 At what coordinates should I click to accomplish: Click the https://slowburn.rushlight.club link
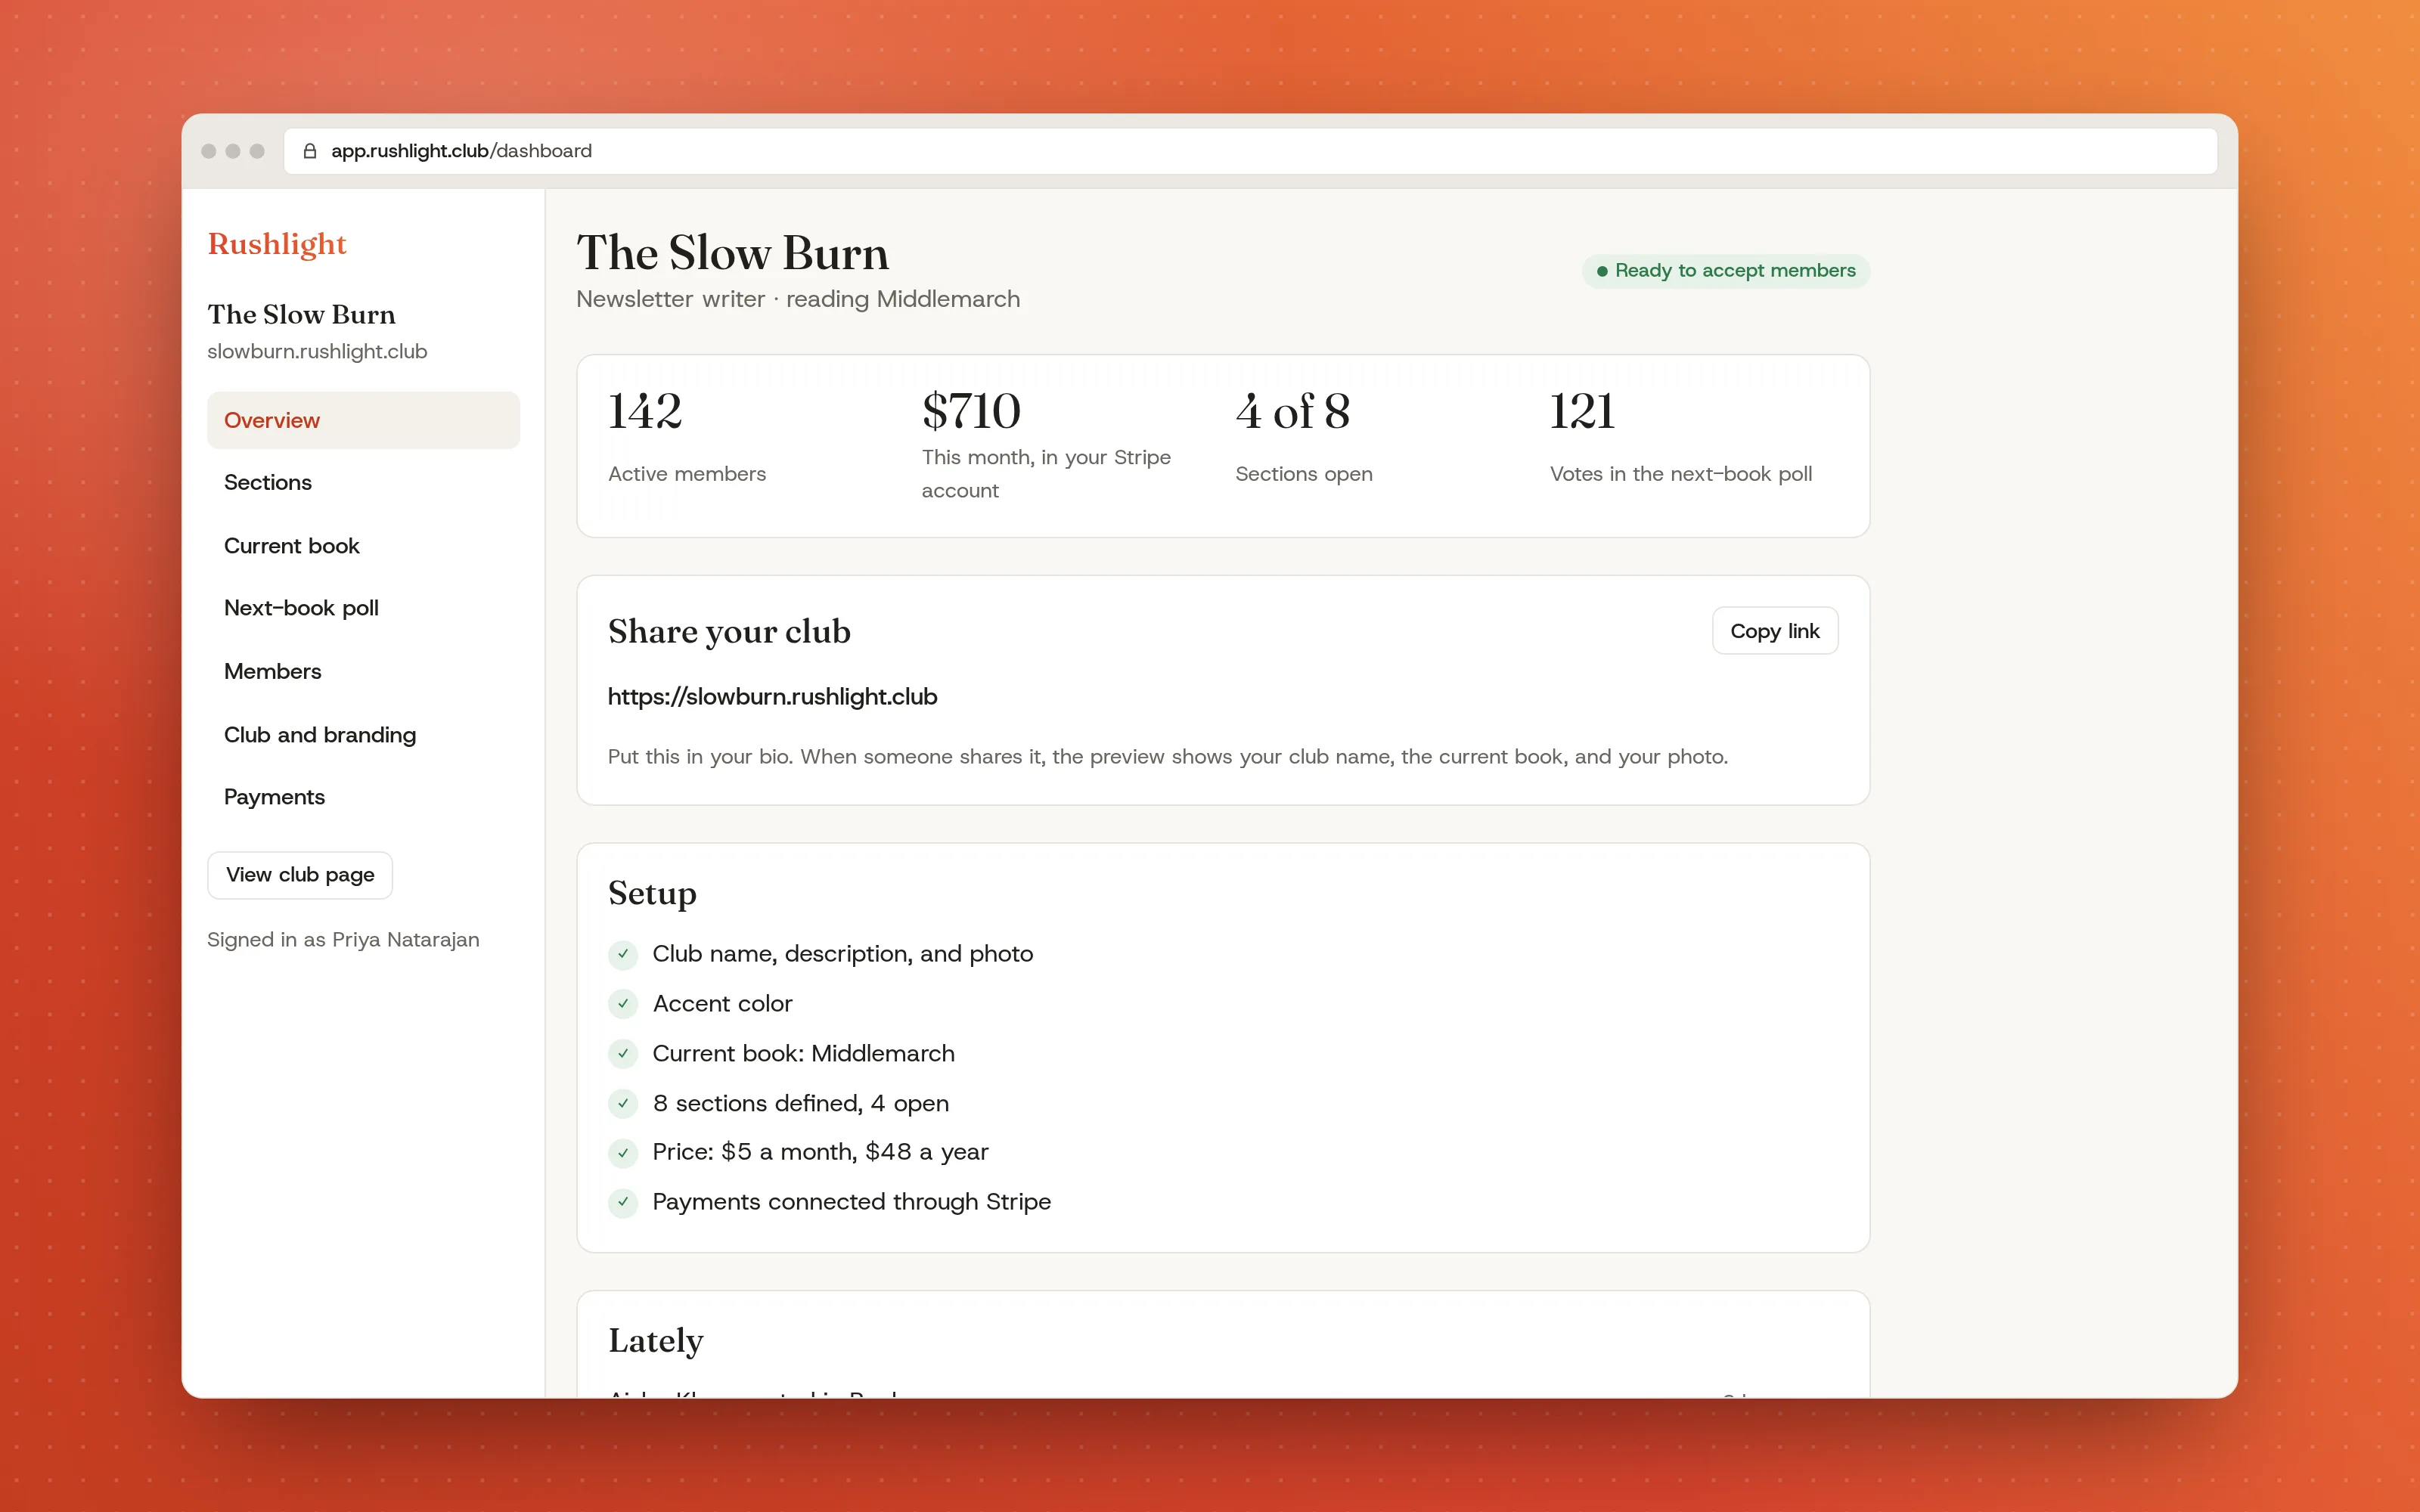click(x=772, y=697)
